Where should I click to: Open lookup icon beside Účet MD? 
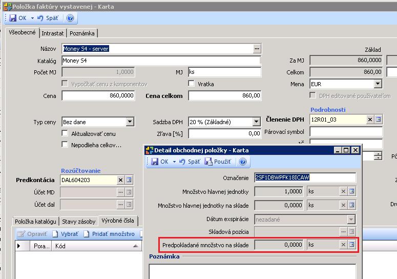point(129,192)
